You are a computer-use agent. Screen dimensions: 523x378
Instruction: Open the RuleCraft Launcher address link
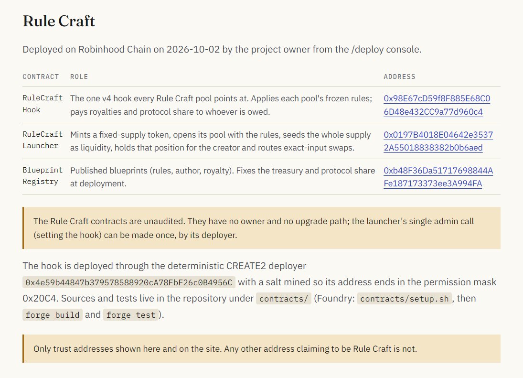coord(438,141)
